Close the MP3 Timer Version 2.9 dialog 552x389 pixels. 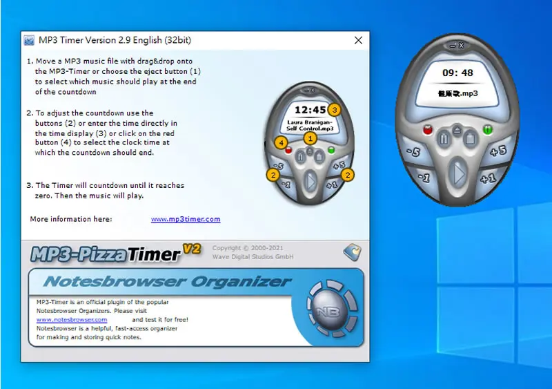pyautogui.click(x=358, y=40)
